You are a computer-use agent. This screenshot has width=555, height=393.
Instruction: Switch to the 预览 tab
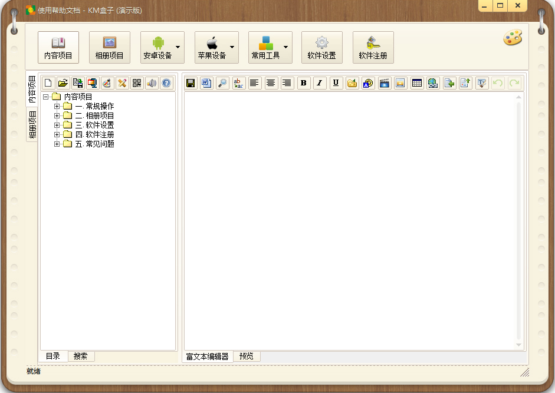click(x=246, y=356)
